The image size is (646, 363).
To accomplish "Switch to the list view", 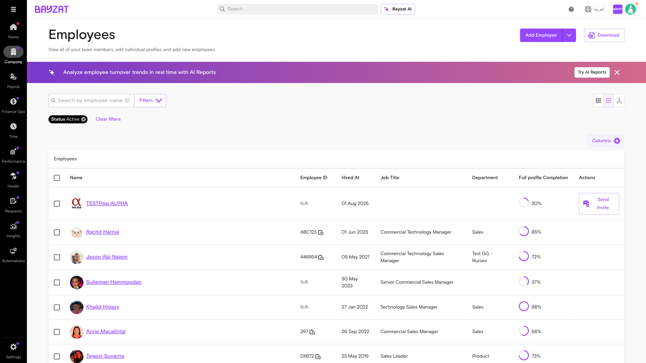I will [609, 100].
